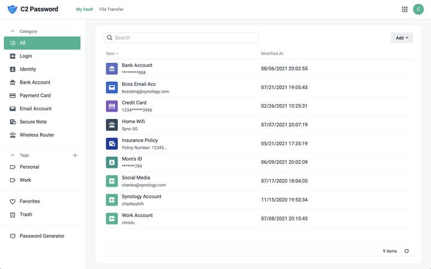431x269 pixels.
Task: Switch to the File Transfer tab
Action: click(x=111, y=10)
